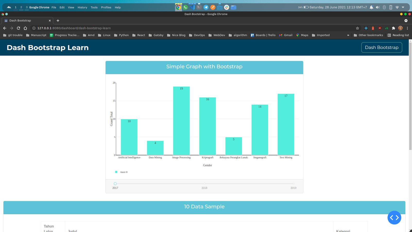
Task: Toggle the system volume icon
Action: point(378,7)
